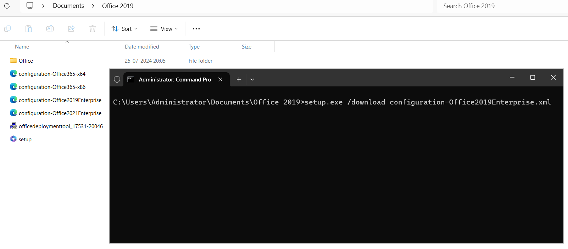The width and height of the screenshot is (568, 249).
Task: Select configuration-Office365-x64 file name
Action: (x=52, y=74)
